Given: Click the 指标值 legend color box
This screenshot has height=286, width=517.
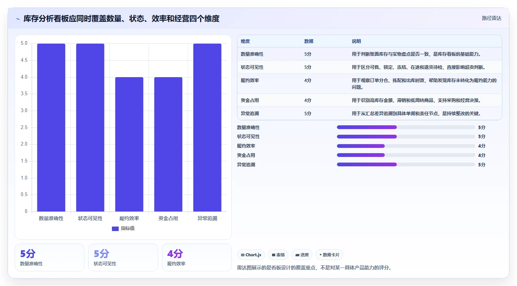Looking at the screenshot, I should [115, 228].
